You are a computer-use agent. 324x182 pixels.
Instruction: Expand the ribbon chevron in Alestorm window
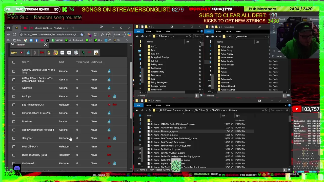tap(286, 105)
